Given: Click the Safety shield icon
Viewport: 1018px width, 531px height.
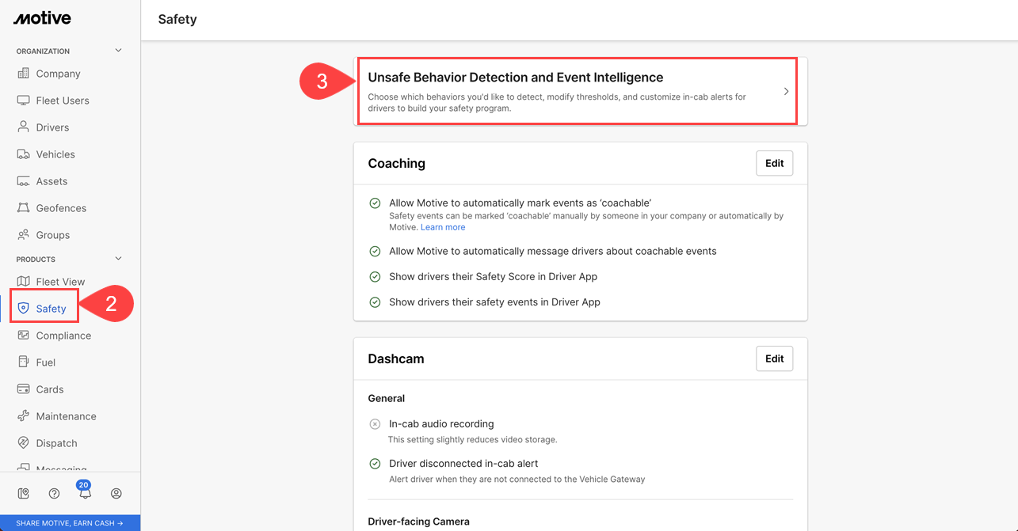Looking at the screenshot, I should pyautogui.click(x=23, y=309).
